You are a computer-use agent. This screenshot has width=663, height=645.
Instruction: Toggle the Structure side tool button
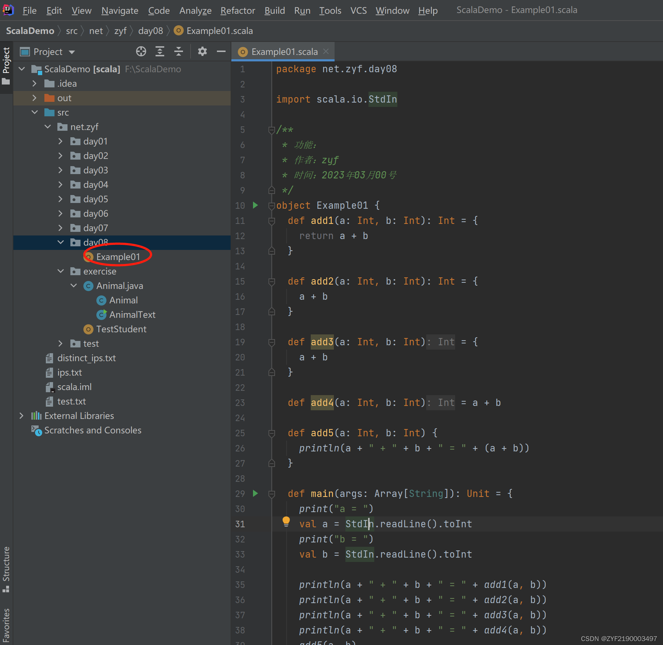point(6,569)
